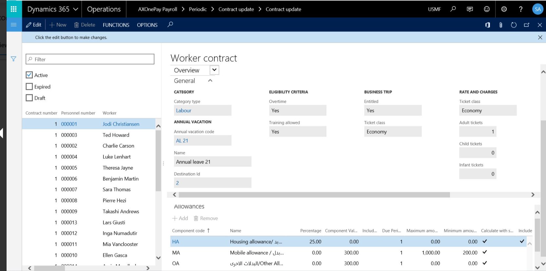546x271 pixels.
Task: Collapse the General section
Action: 210,81
